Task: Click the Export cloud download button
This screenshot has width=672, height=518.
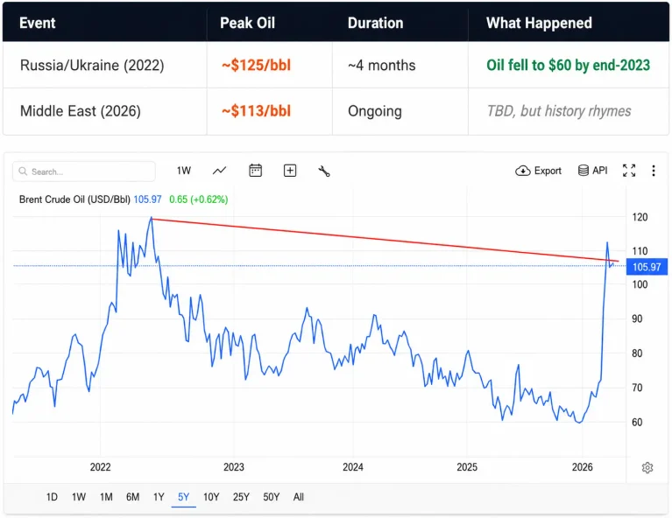Action: (x=538, y=171)
